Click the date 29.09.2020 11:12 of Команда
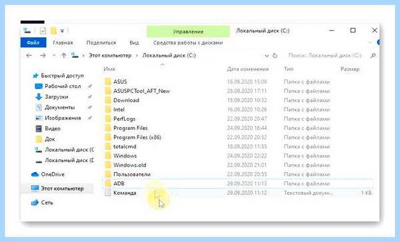Screen dimensions: 400x242 point(247,193)
